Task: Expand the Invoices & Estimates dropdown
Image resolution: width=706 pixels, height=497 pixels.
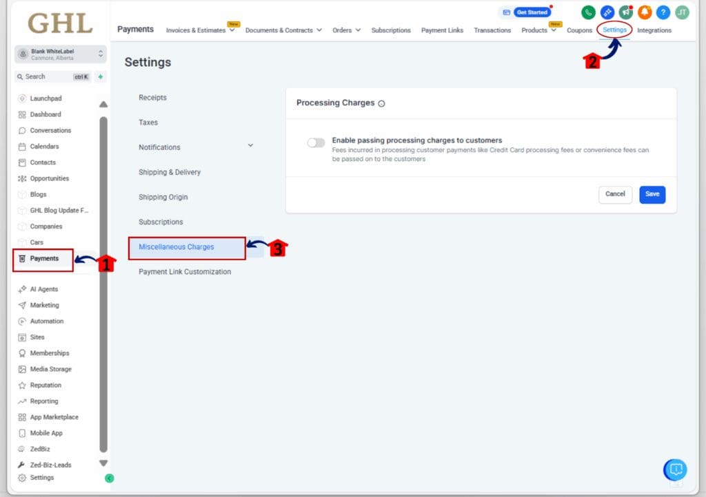Action: (199, 30)
